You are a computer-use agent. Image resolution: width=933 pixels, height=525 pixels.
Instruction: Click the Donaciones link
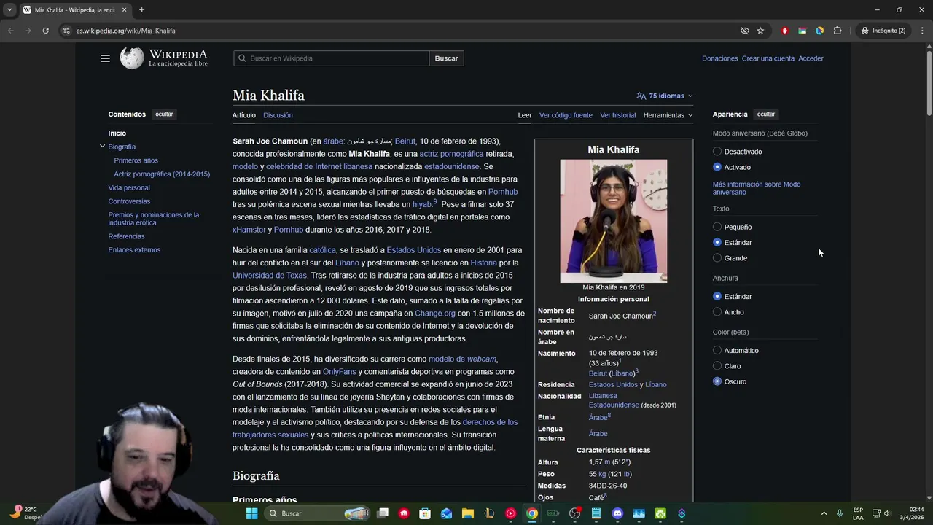[720, 58]
